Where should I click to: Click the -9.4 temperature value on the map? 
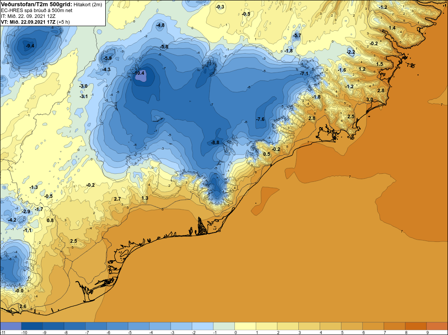(30, 46)
